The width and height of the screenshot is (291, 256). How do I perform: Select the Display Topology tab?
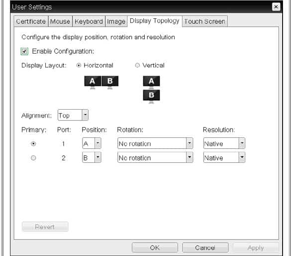[x=155, y=21]
